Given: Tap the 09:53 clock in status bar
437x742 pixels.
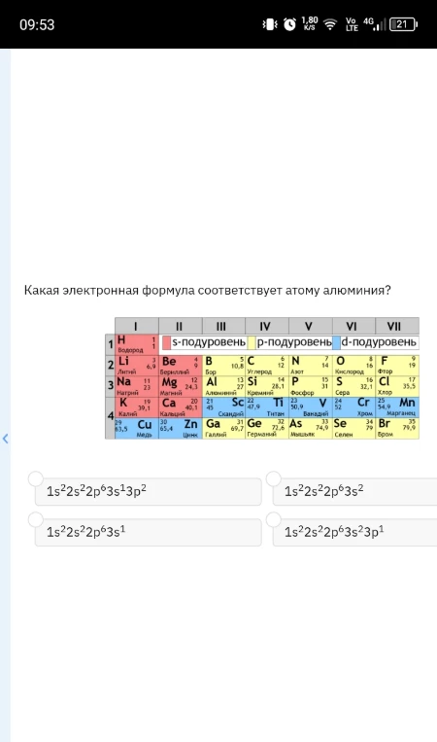Looking at the screenshot, I should point(37,24).
